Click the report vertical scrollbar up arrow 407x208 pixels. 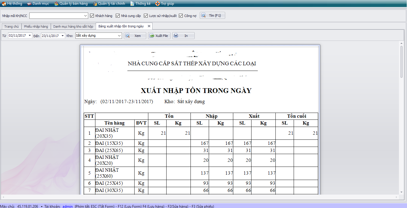pyautogui.click(x=401, y=44)
